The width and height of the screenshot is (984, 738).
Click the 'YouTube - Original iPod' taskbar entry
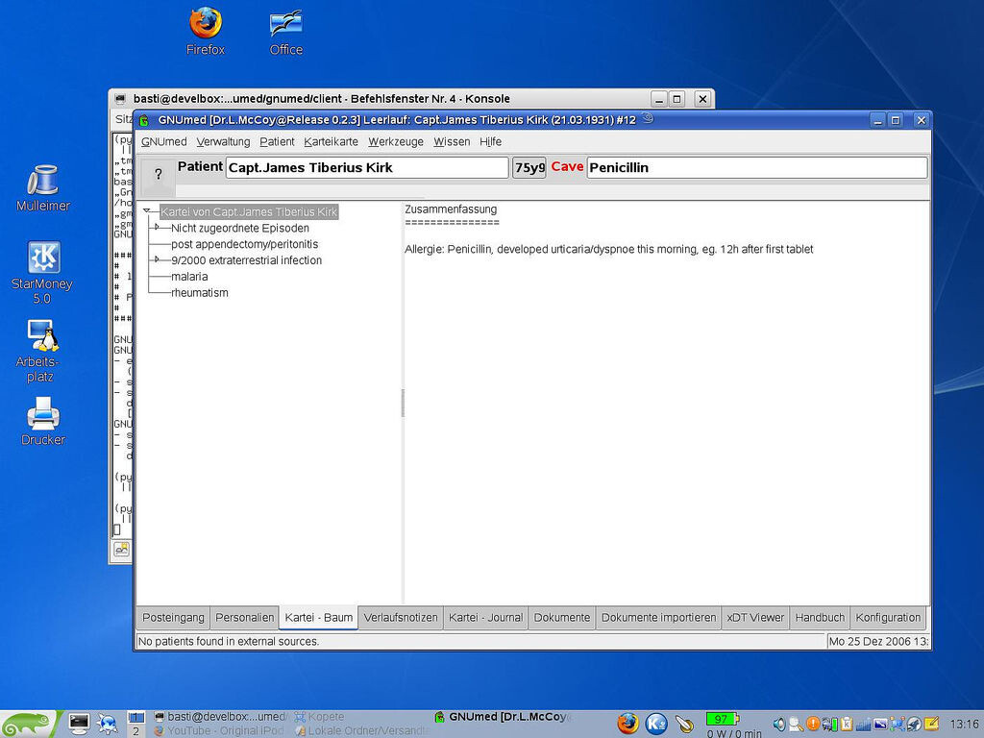click(219, 730)
